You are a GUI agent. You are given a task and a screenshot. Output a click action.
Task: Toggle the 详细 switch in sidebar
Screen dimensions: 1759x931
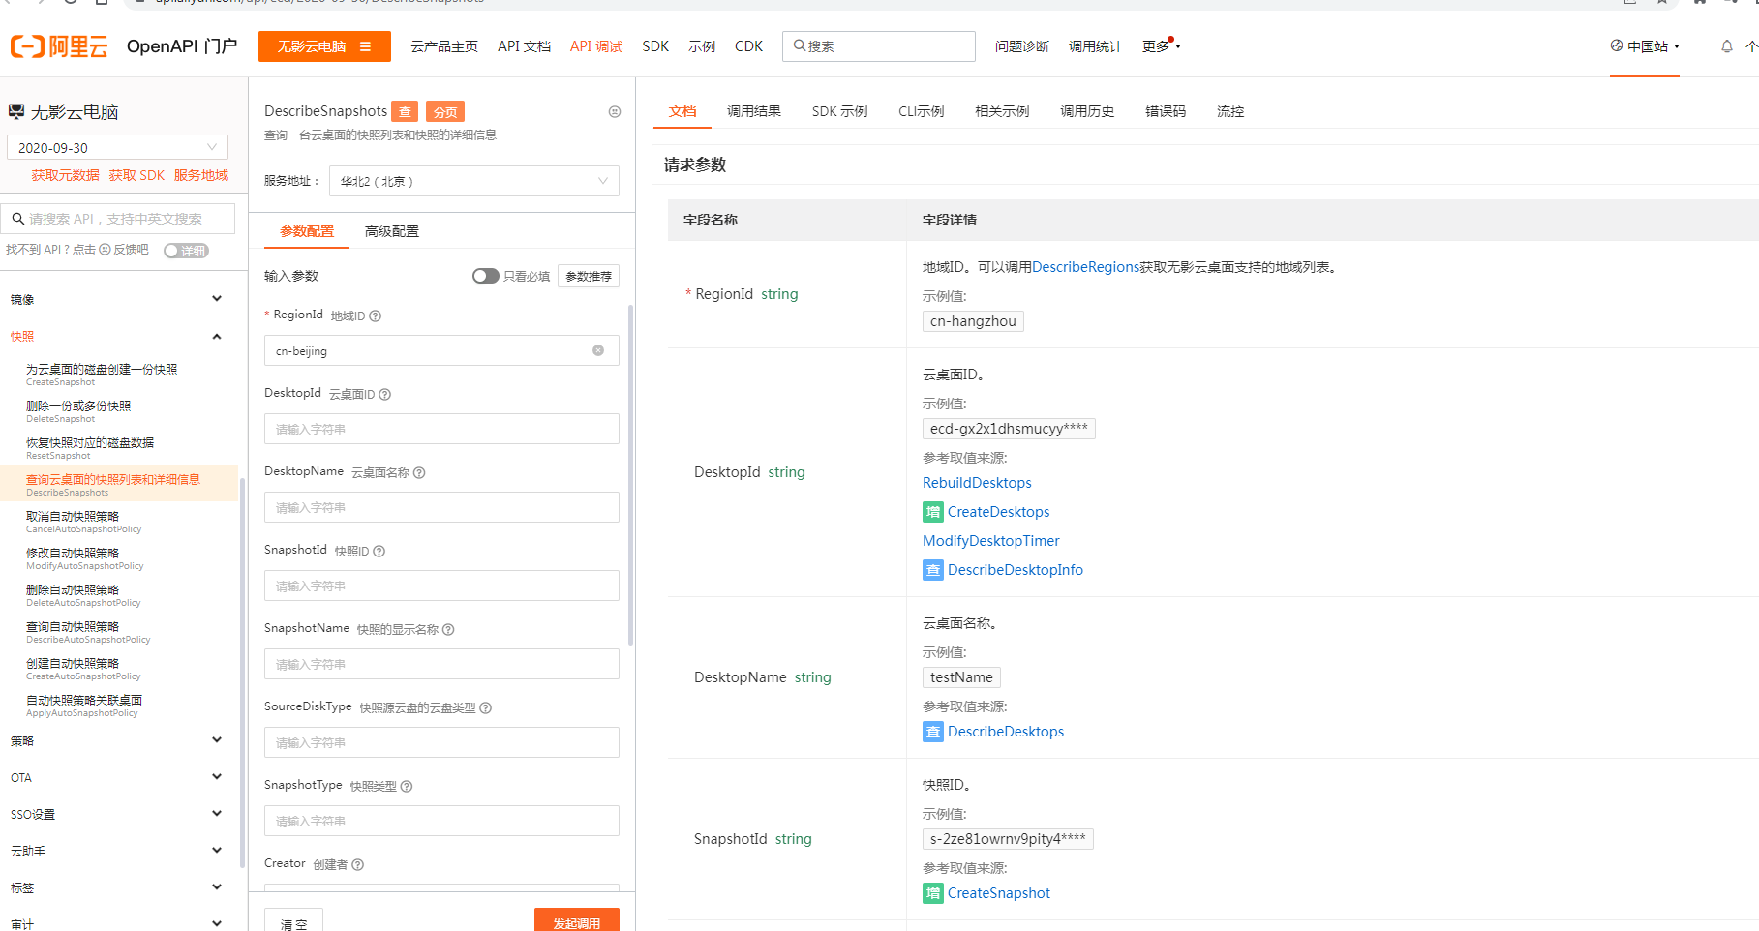tap(186, 251)
